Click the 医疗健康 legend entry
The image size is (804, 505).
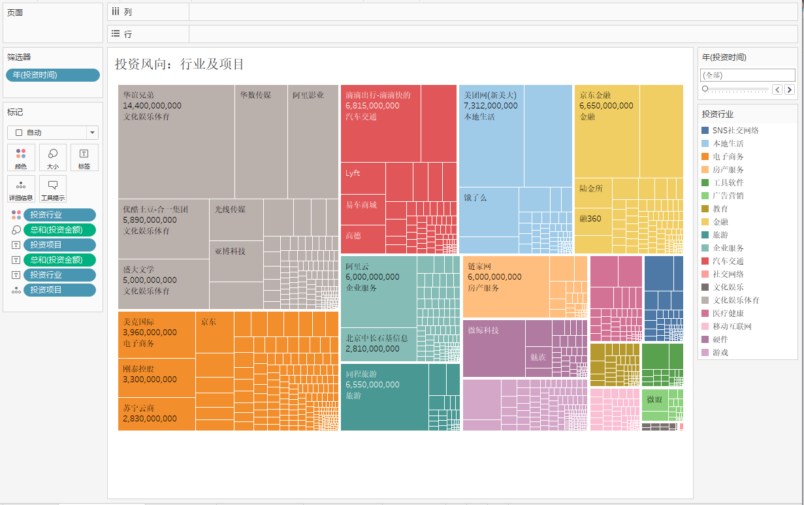click(728, 314)
